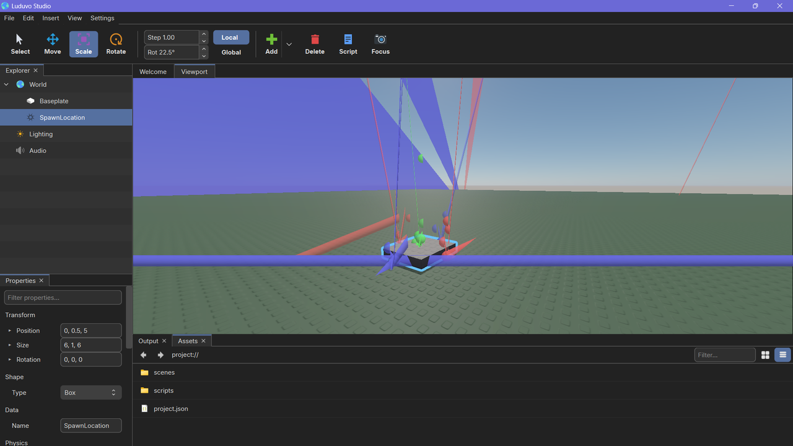Increase the Step value

[204, 34]
